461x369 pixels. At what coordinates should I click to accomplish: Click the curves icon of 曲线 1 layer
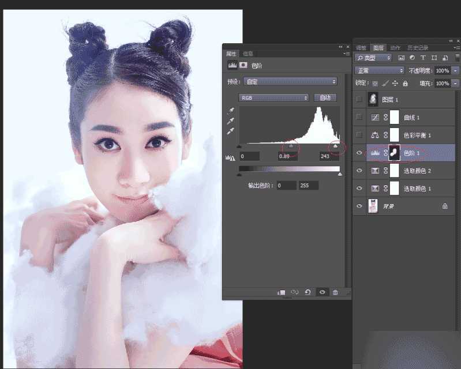tap(375, 117)
